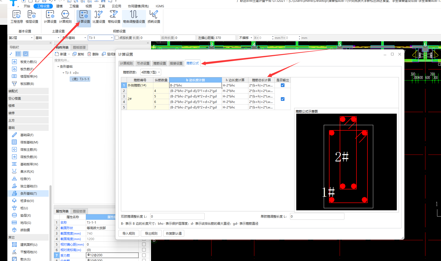Click 单肢箍调整长度 L input field
This screenshot has height=261, width=441.
coord(317,216)
